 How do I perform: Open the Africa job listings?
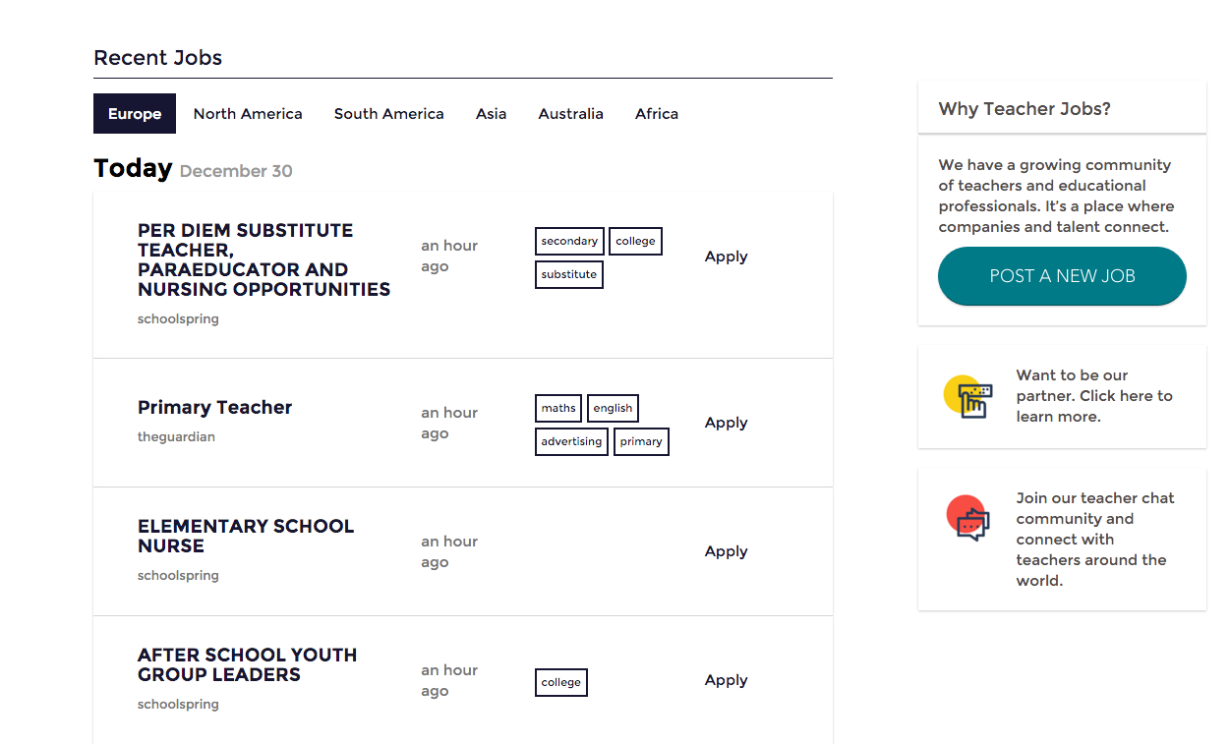[656, 113]
